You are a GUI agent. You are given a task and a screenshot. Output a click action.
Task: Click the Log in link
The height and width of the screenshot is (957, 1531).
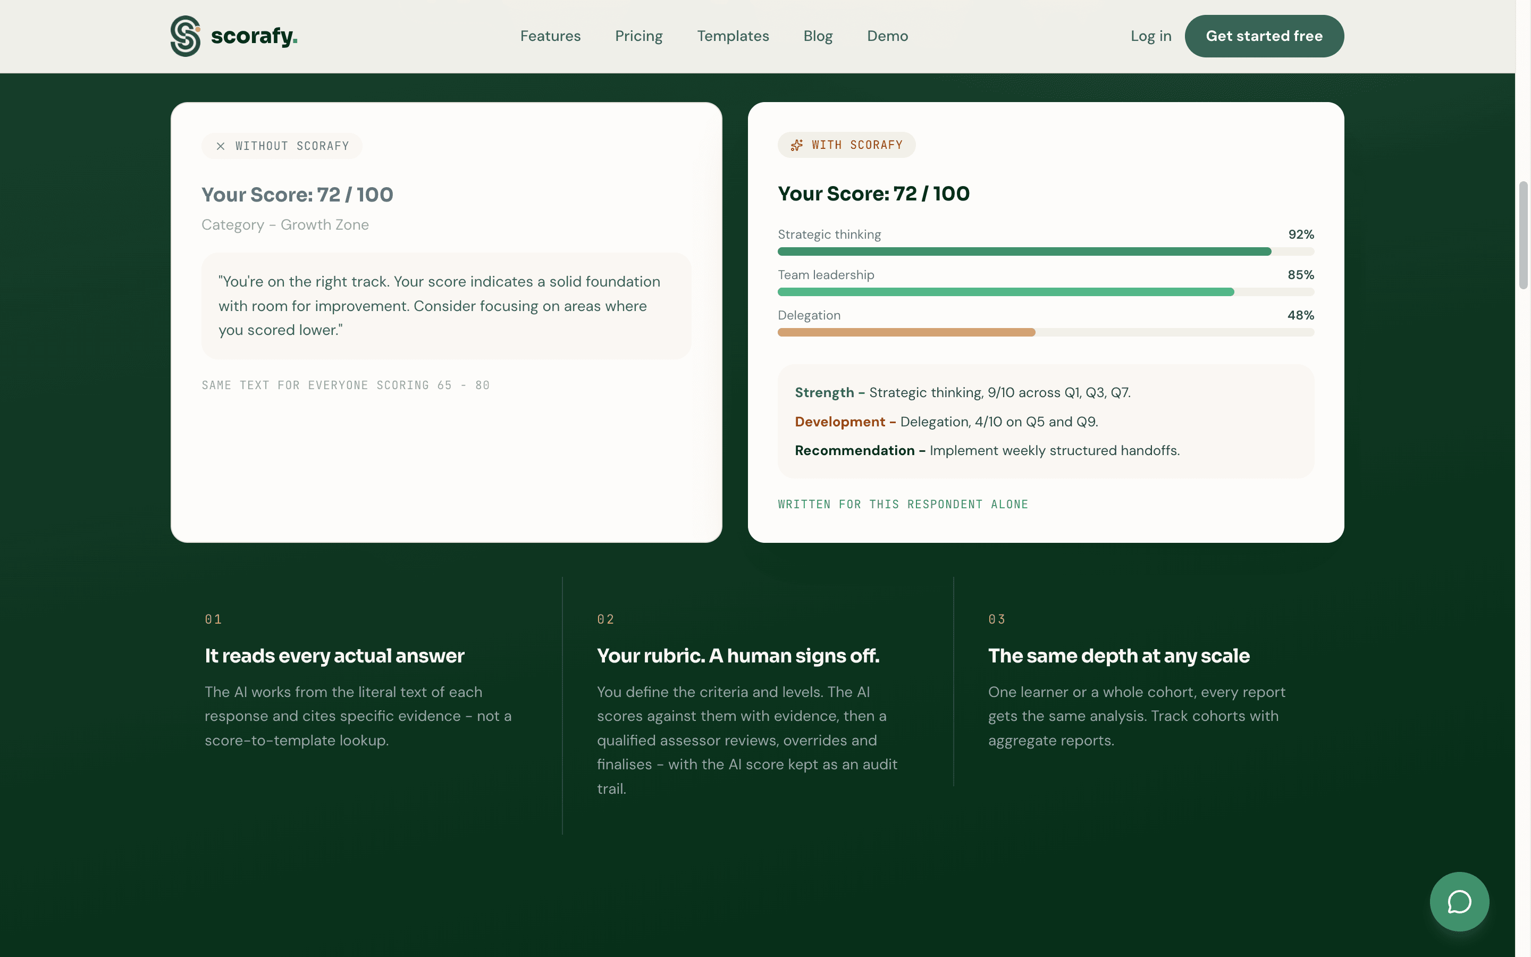pyautogui.click(x=1151, y=36)
